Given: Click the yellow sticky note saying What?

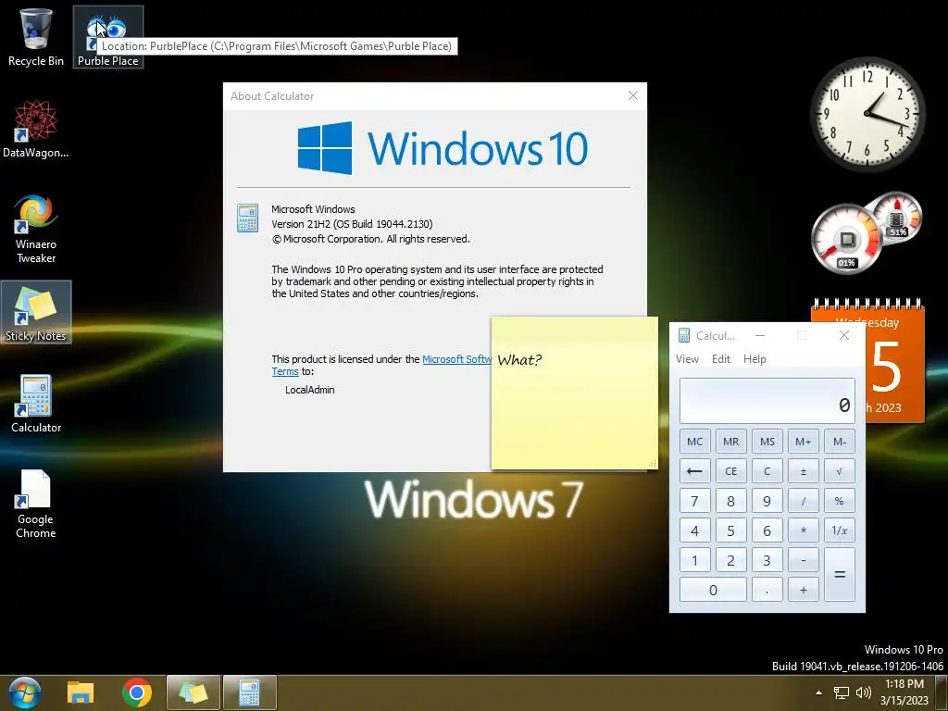Looking at the screenshot, I should coord(574,393).
